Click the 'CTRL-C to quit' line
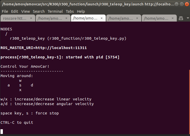190x136 pixels. point(17,123)
